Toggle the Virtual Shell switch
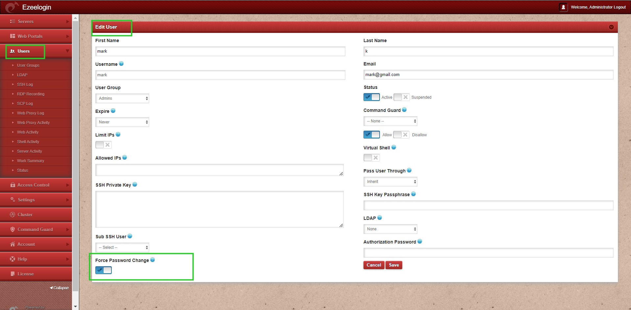The image size is (631, 310). (372, 158)
